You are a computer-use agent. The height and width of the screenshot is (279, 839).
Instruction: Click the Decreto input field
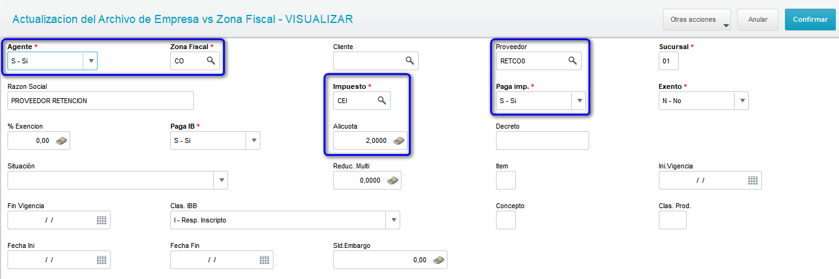coord(543,140)
